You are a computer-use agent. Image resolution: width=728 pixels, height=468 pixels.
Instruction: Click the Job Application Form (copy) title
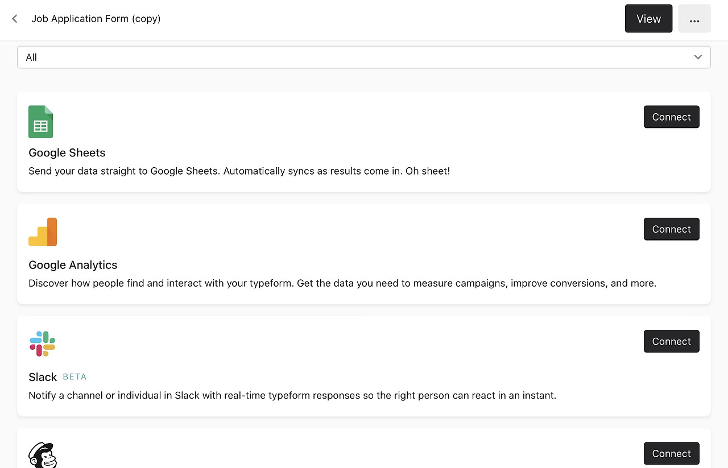[x=96, y=19]
